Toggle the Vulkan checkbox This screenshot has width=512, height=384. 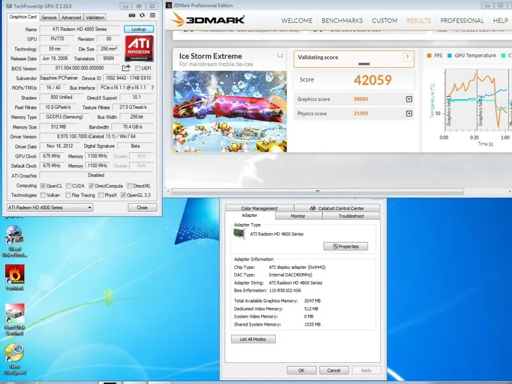coord(43,195)
